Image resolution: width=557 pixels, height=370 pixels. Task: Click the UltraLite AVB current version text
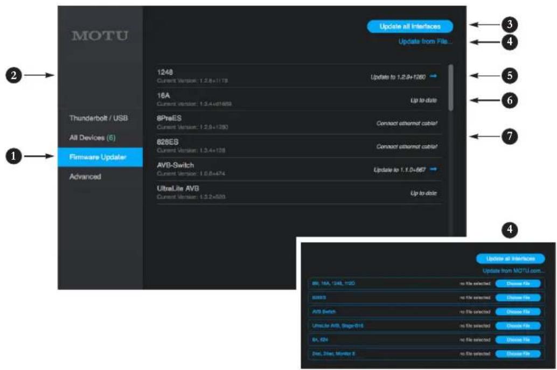point(191,197)
